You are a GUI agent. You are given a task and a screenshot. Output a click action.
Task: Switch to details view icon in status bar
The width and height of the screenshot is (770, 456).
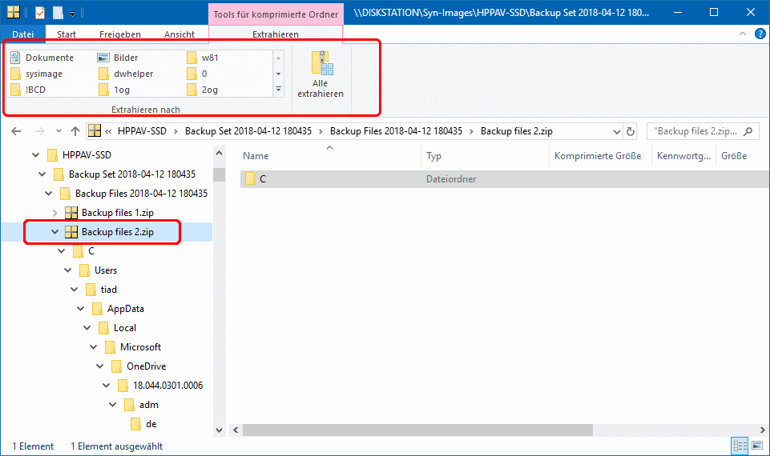(738, 446)
